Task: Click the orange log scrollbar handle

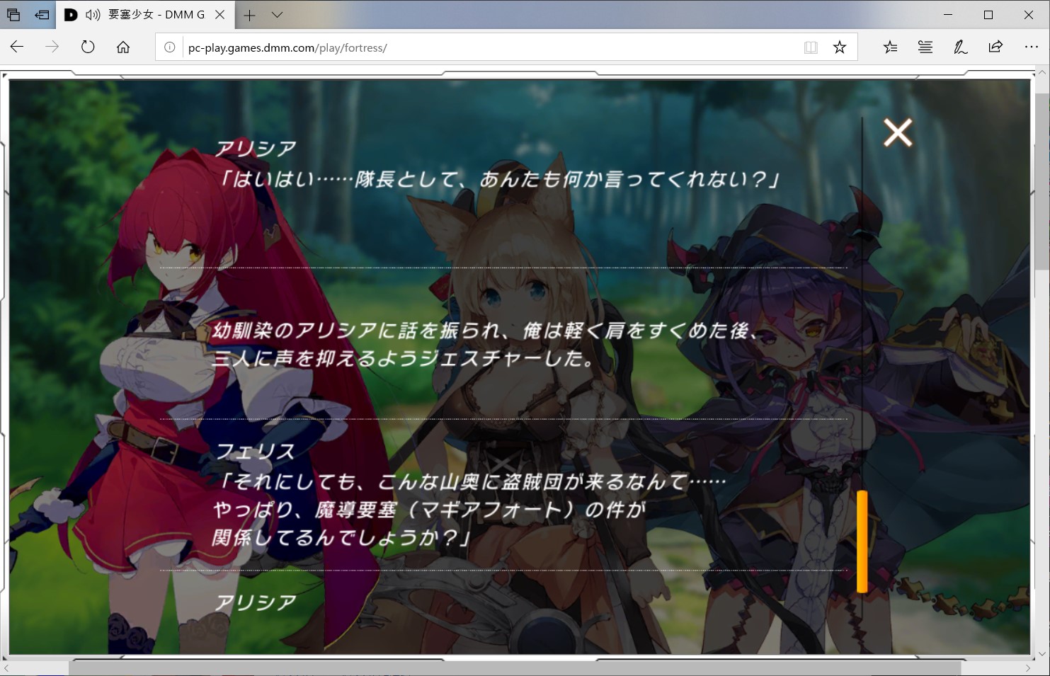Action: click(x=862, y=542)
